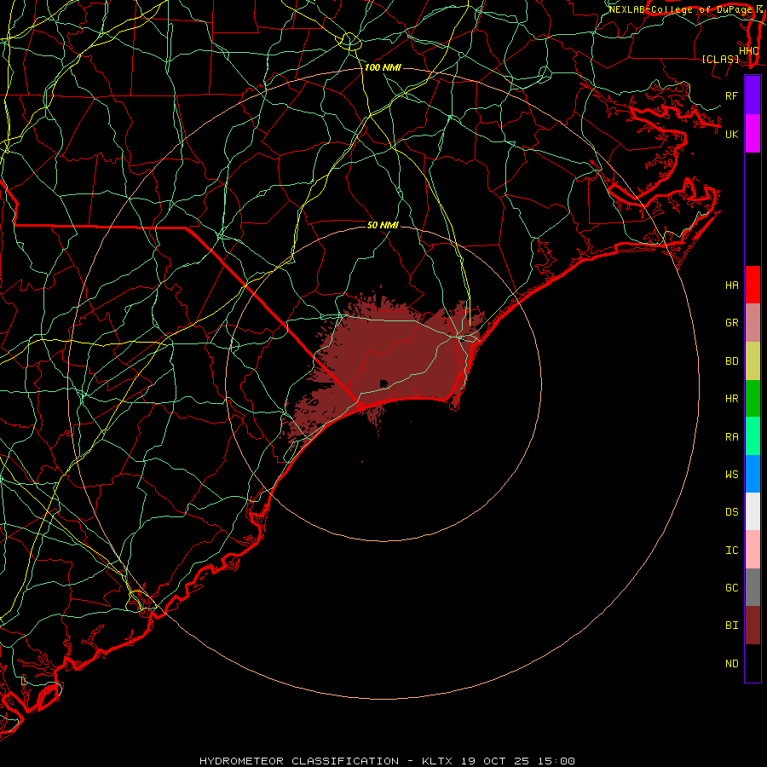Click the BI legend label
The height and width of the screenshot is (767, 767).
[x=731, y=626]
